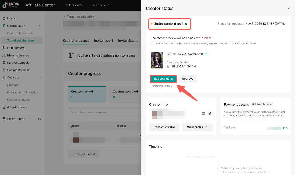Screen dimensions: 295x175
Task: Click the Seller Center external link icon
Action: (39, 119)
